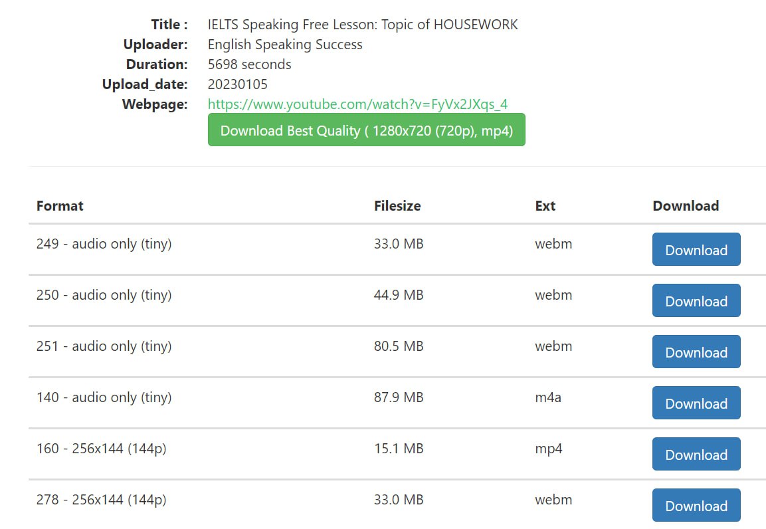
Task: Download the 140 m4a audio file
Action: click(696, 403)
